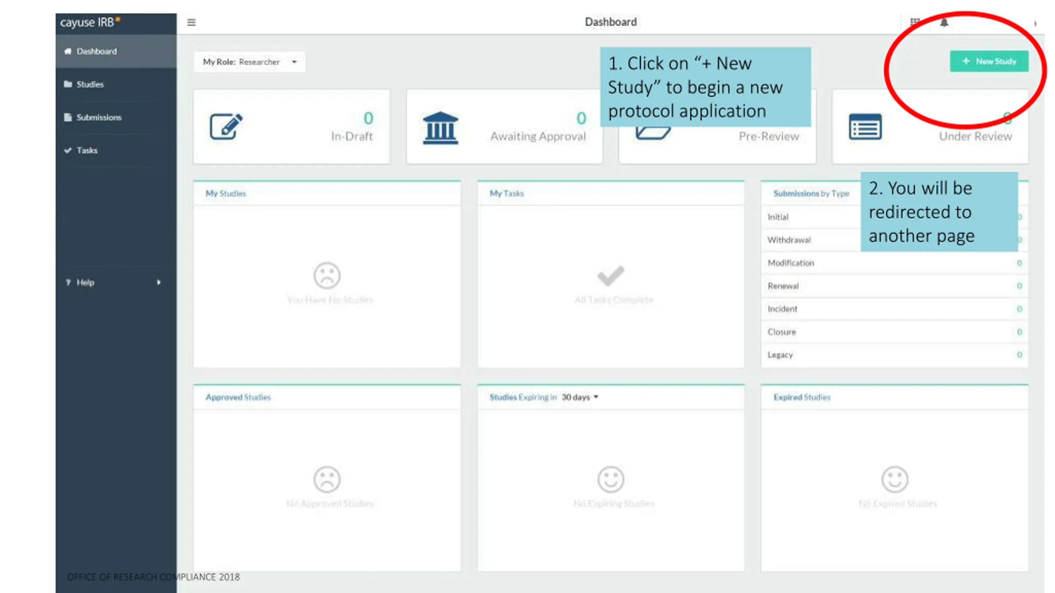
Task: Open Submissions in the sidebar
Action: coord(99,117)
